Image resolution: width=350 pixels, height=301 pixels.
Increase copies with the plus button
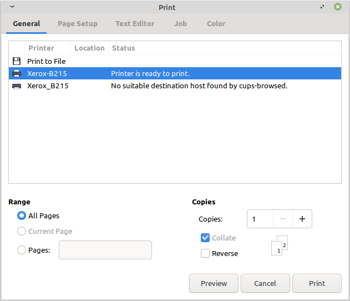302,219
